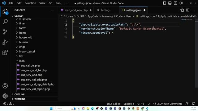Open cus_cal_del.php file
This screenshot has width=198, height=111.
(x=30, y=66)
